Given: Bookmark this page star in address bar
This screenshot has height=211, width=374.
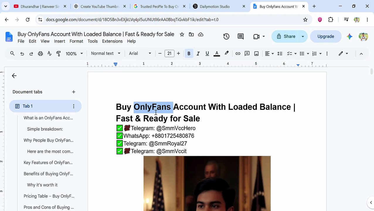Looking at the screenshot, I should pyautogui.click(x=305, y=20).
